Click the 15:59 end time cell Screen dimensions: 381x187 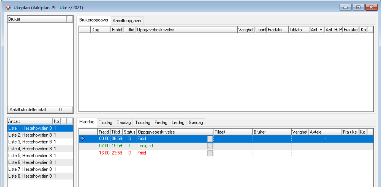coord(117,146)
